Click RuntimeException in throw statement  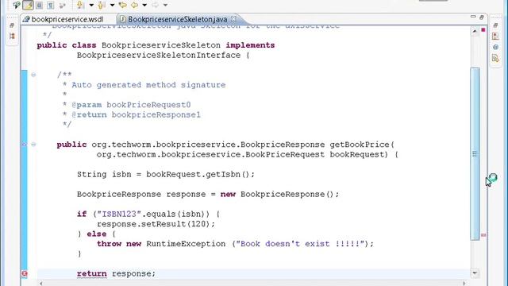(x=186, y=244)
